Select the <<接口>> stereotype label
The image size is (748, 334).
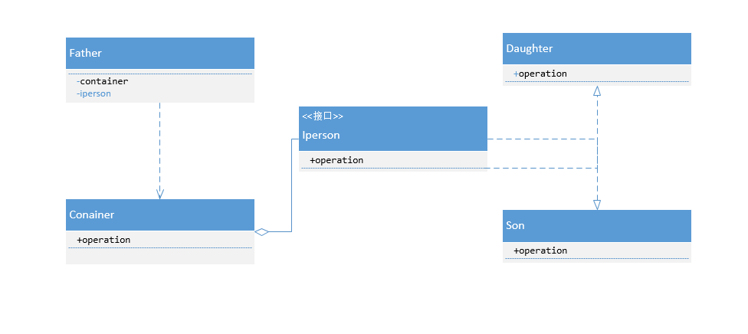click(x=323, y=116)
